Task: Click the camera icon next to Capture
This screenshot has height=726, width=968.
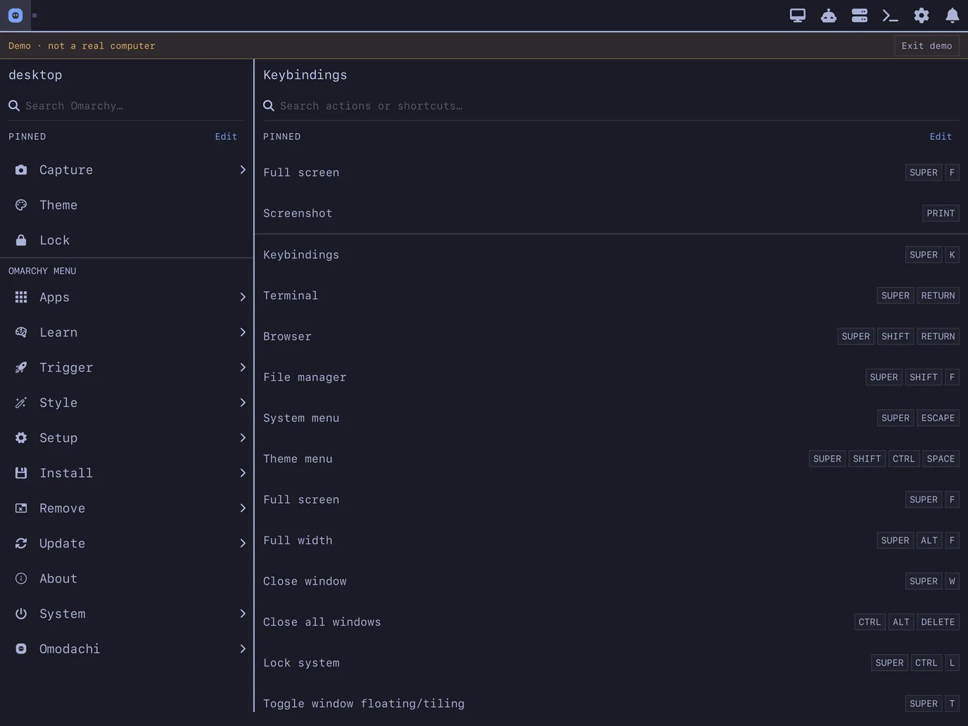Action: [21, 170]
